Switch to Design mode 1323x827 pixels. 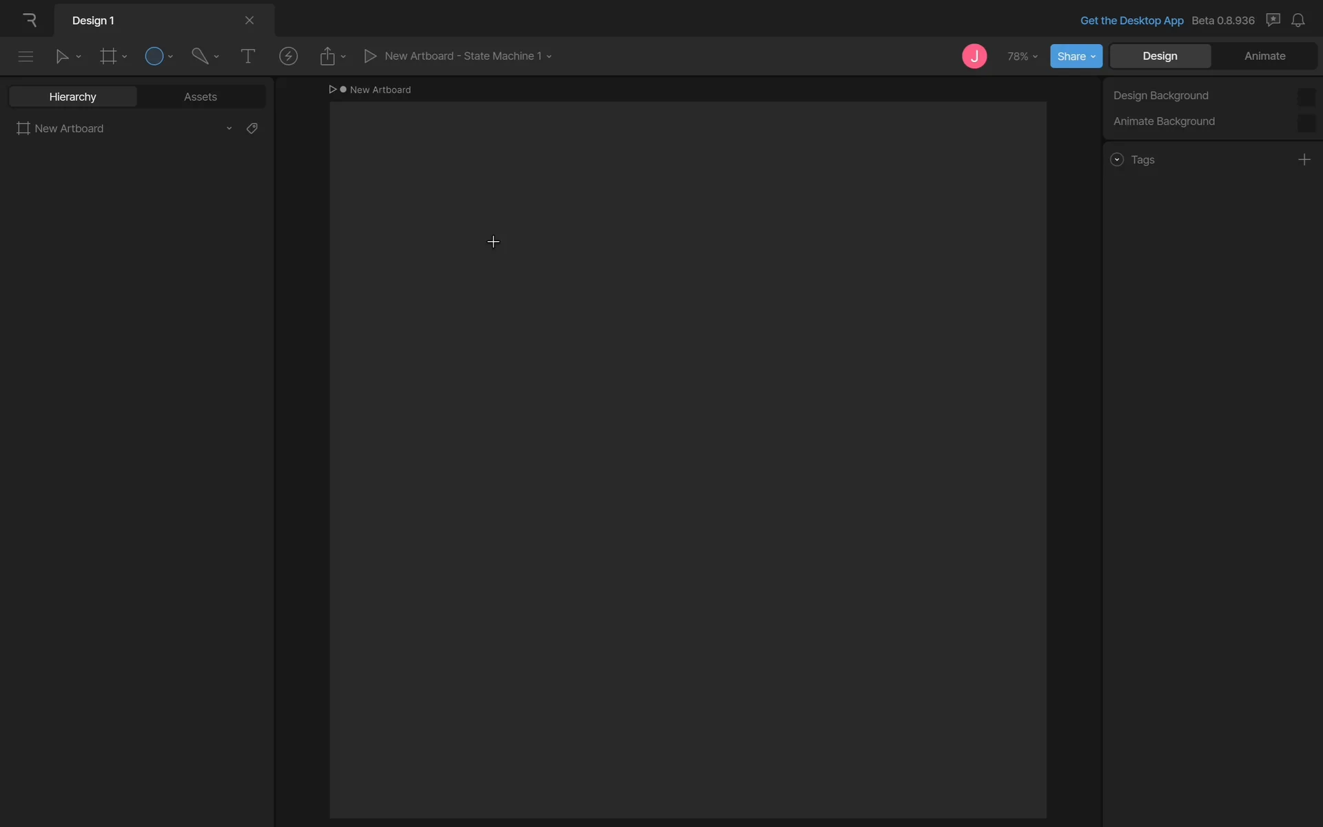coord(1160,57)
